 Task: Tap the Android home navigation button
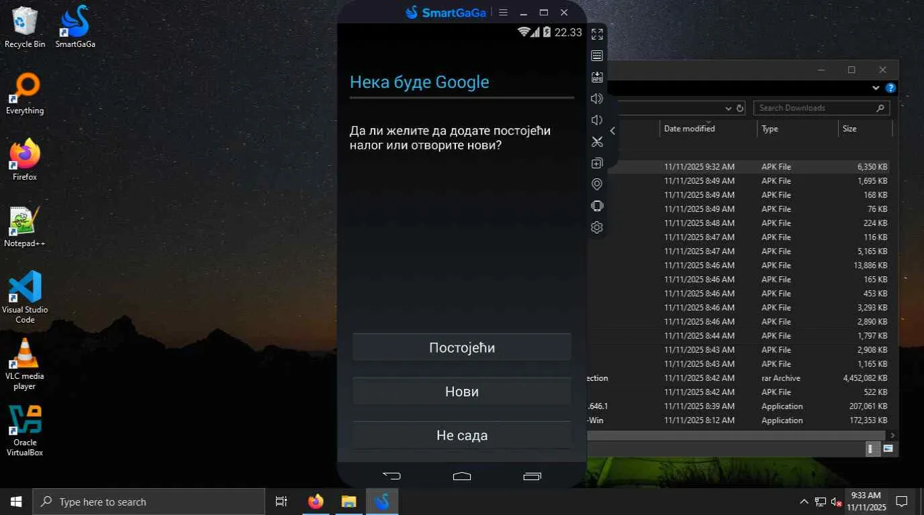click(x=462, y=476)
